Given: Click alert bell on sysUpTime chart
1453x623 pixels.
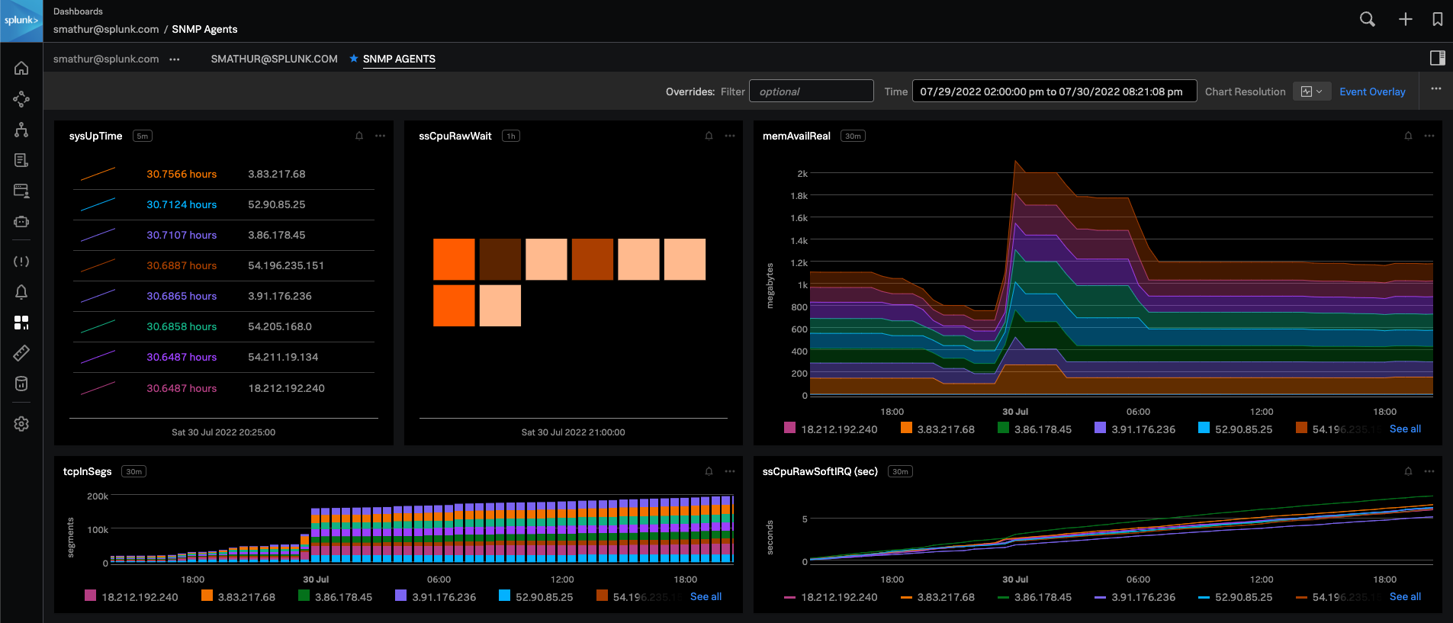Looking at the screenshot, I should click(x=359, y=136).
